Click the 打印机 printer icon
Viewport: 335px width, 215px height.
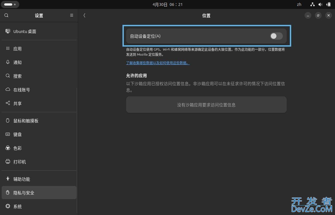tap(8, 162)
